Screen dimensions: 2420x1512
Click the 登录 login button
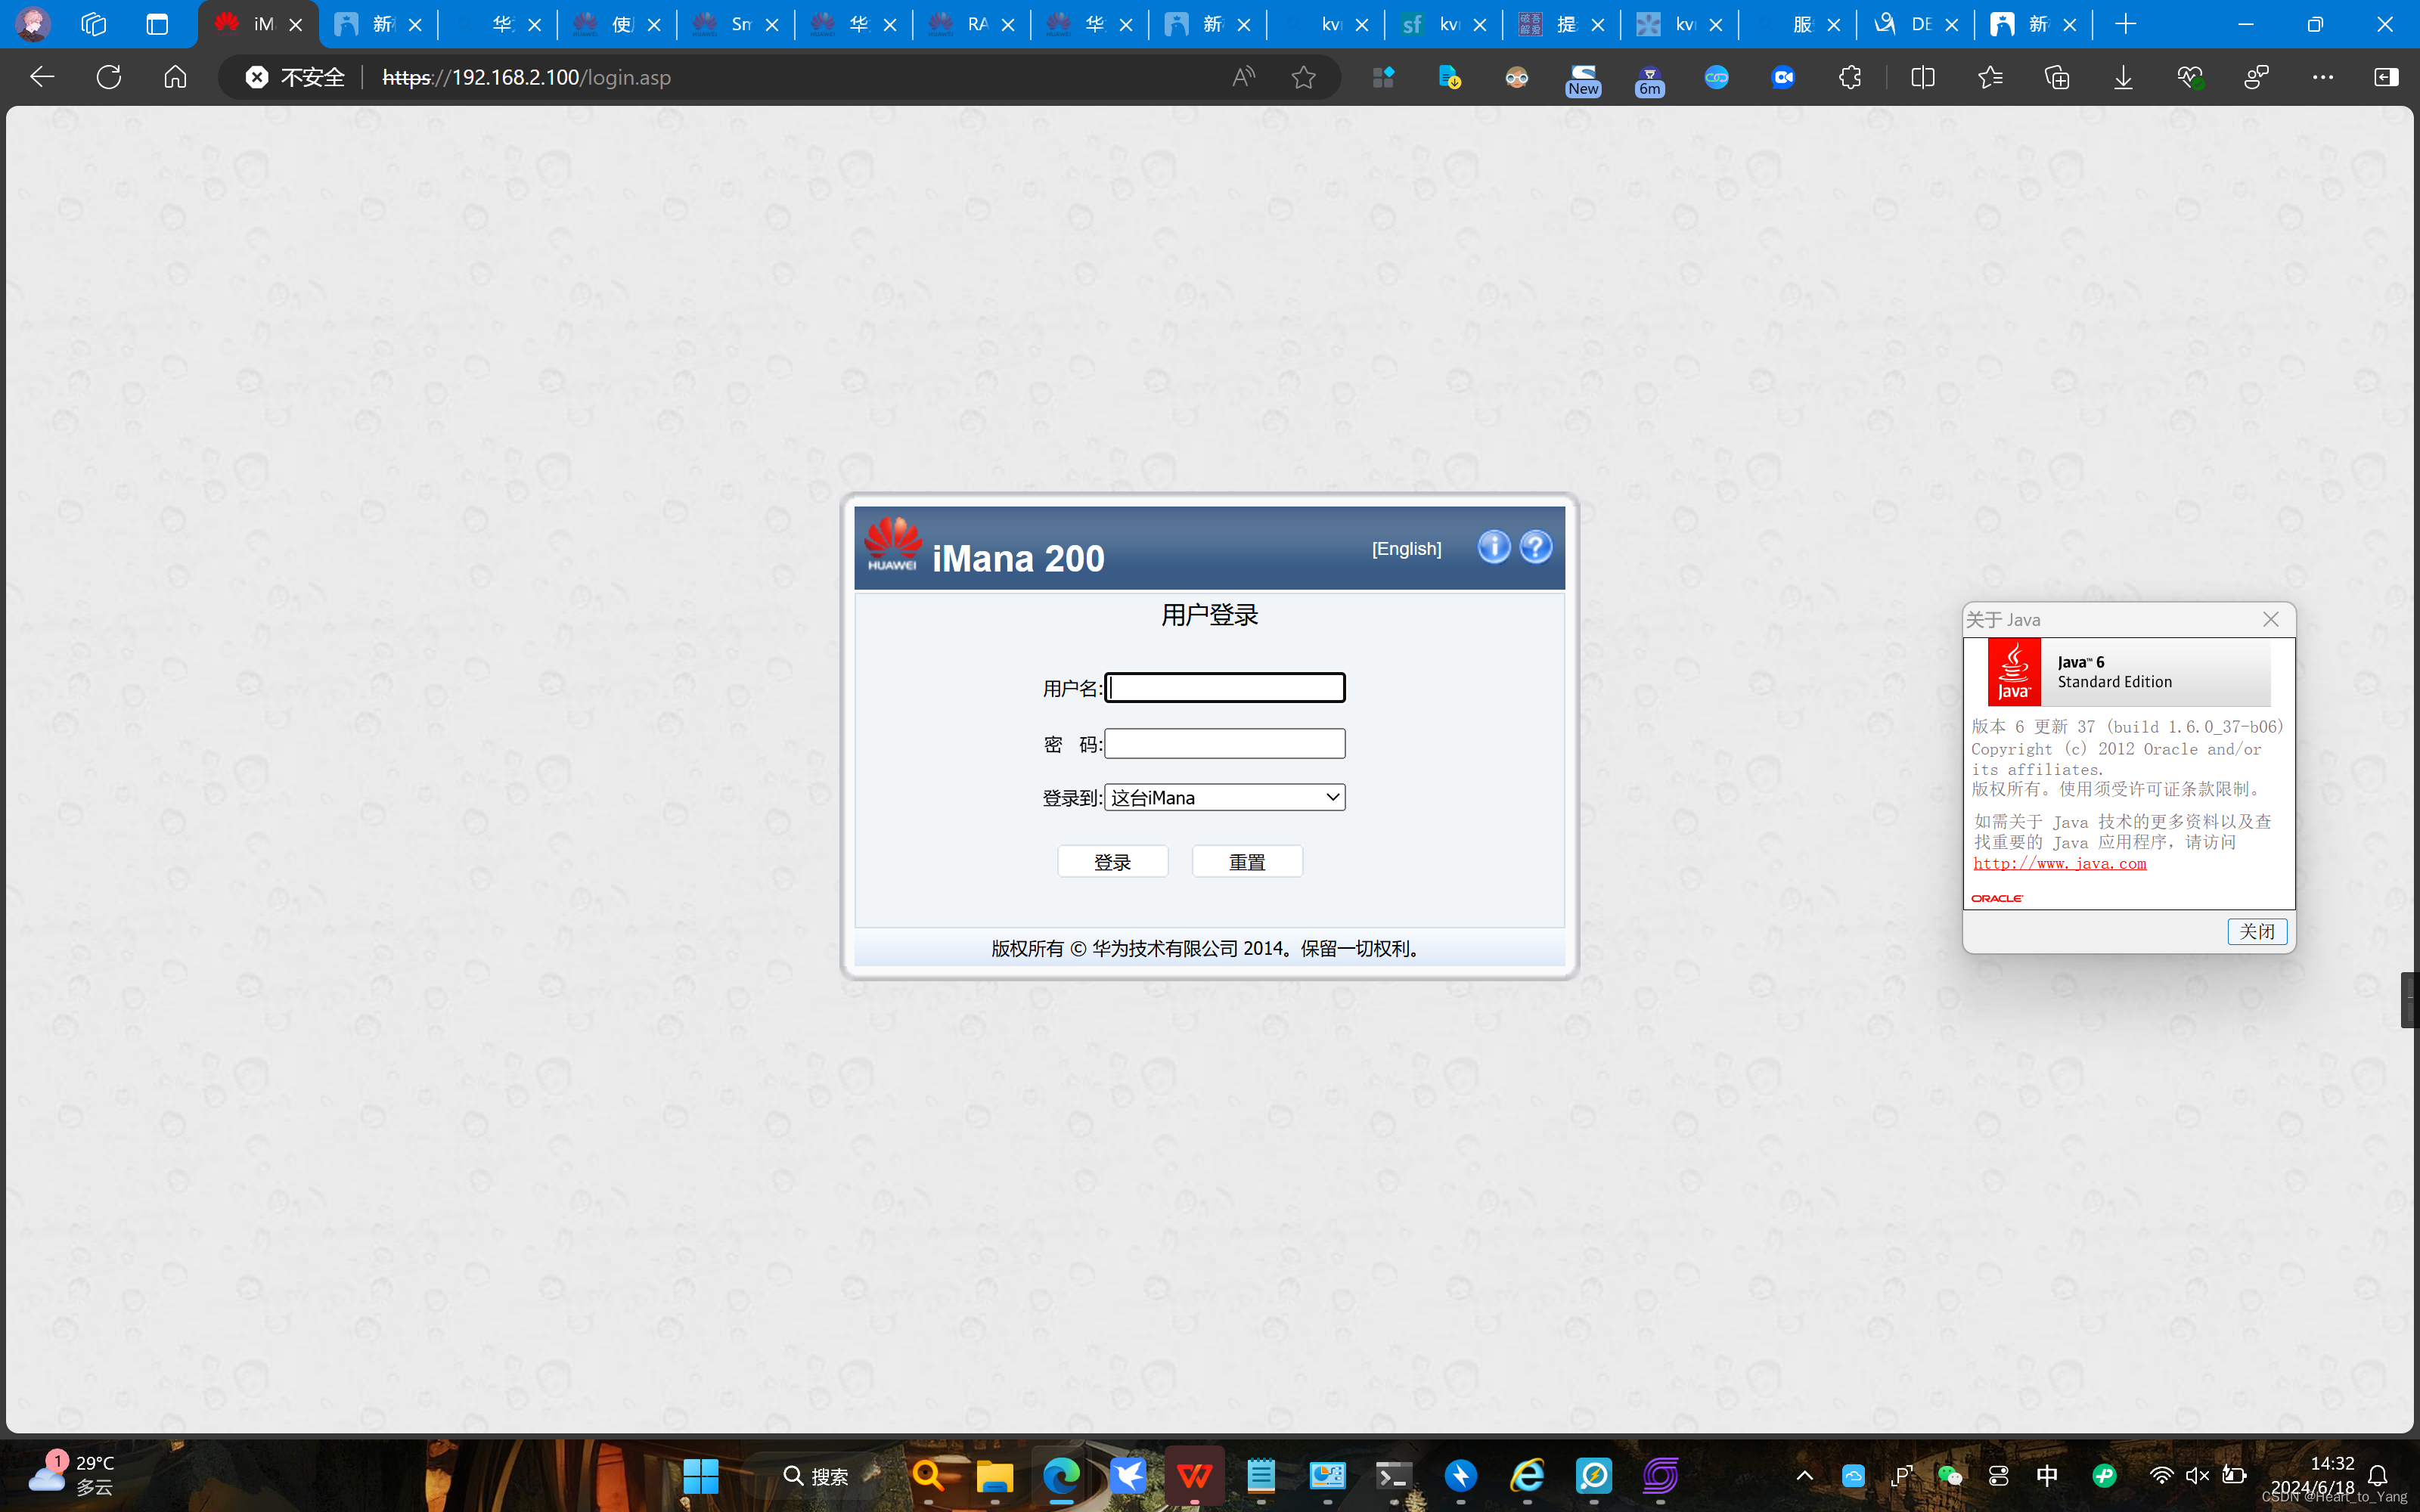coord(1112,862)
